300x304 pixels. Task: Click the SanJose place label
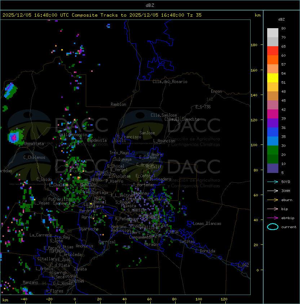pyautogui.click(x=147, y=133)
